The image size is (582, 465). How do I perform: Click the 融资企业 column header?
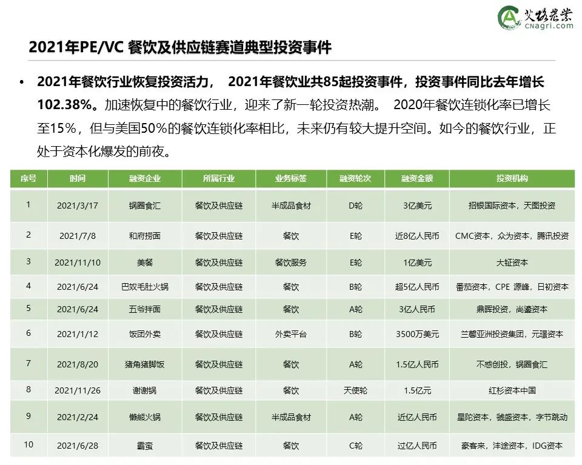coord(145,178)
